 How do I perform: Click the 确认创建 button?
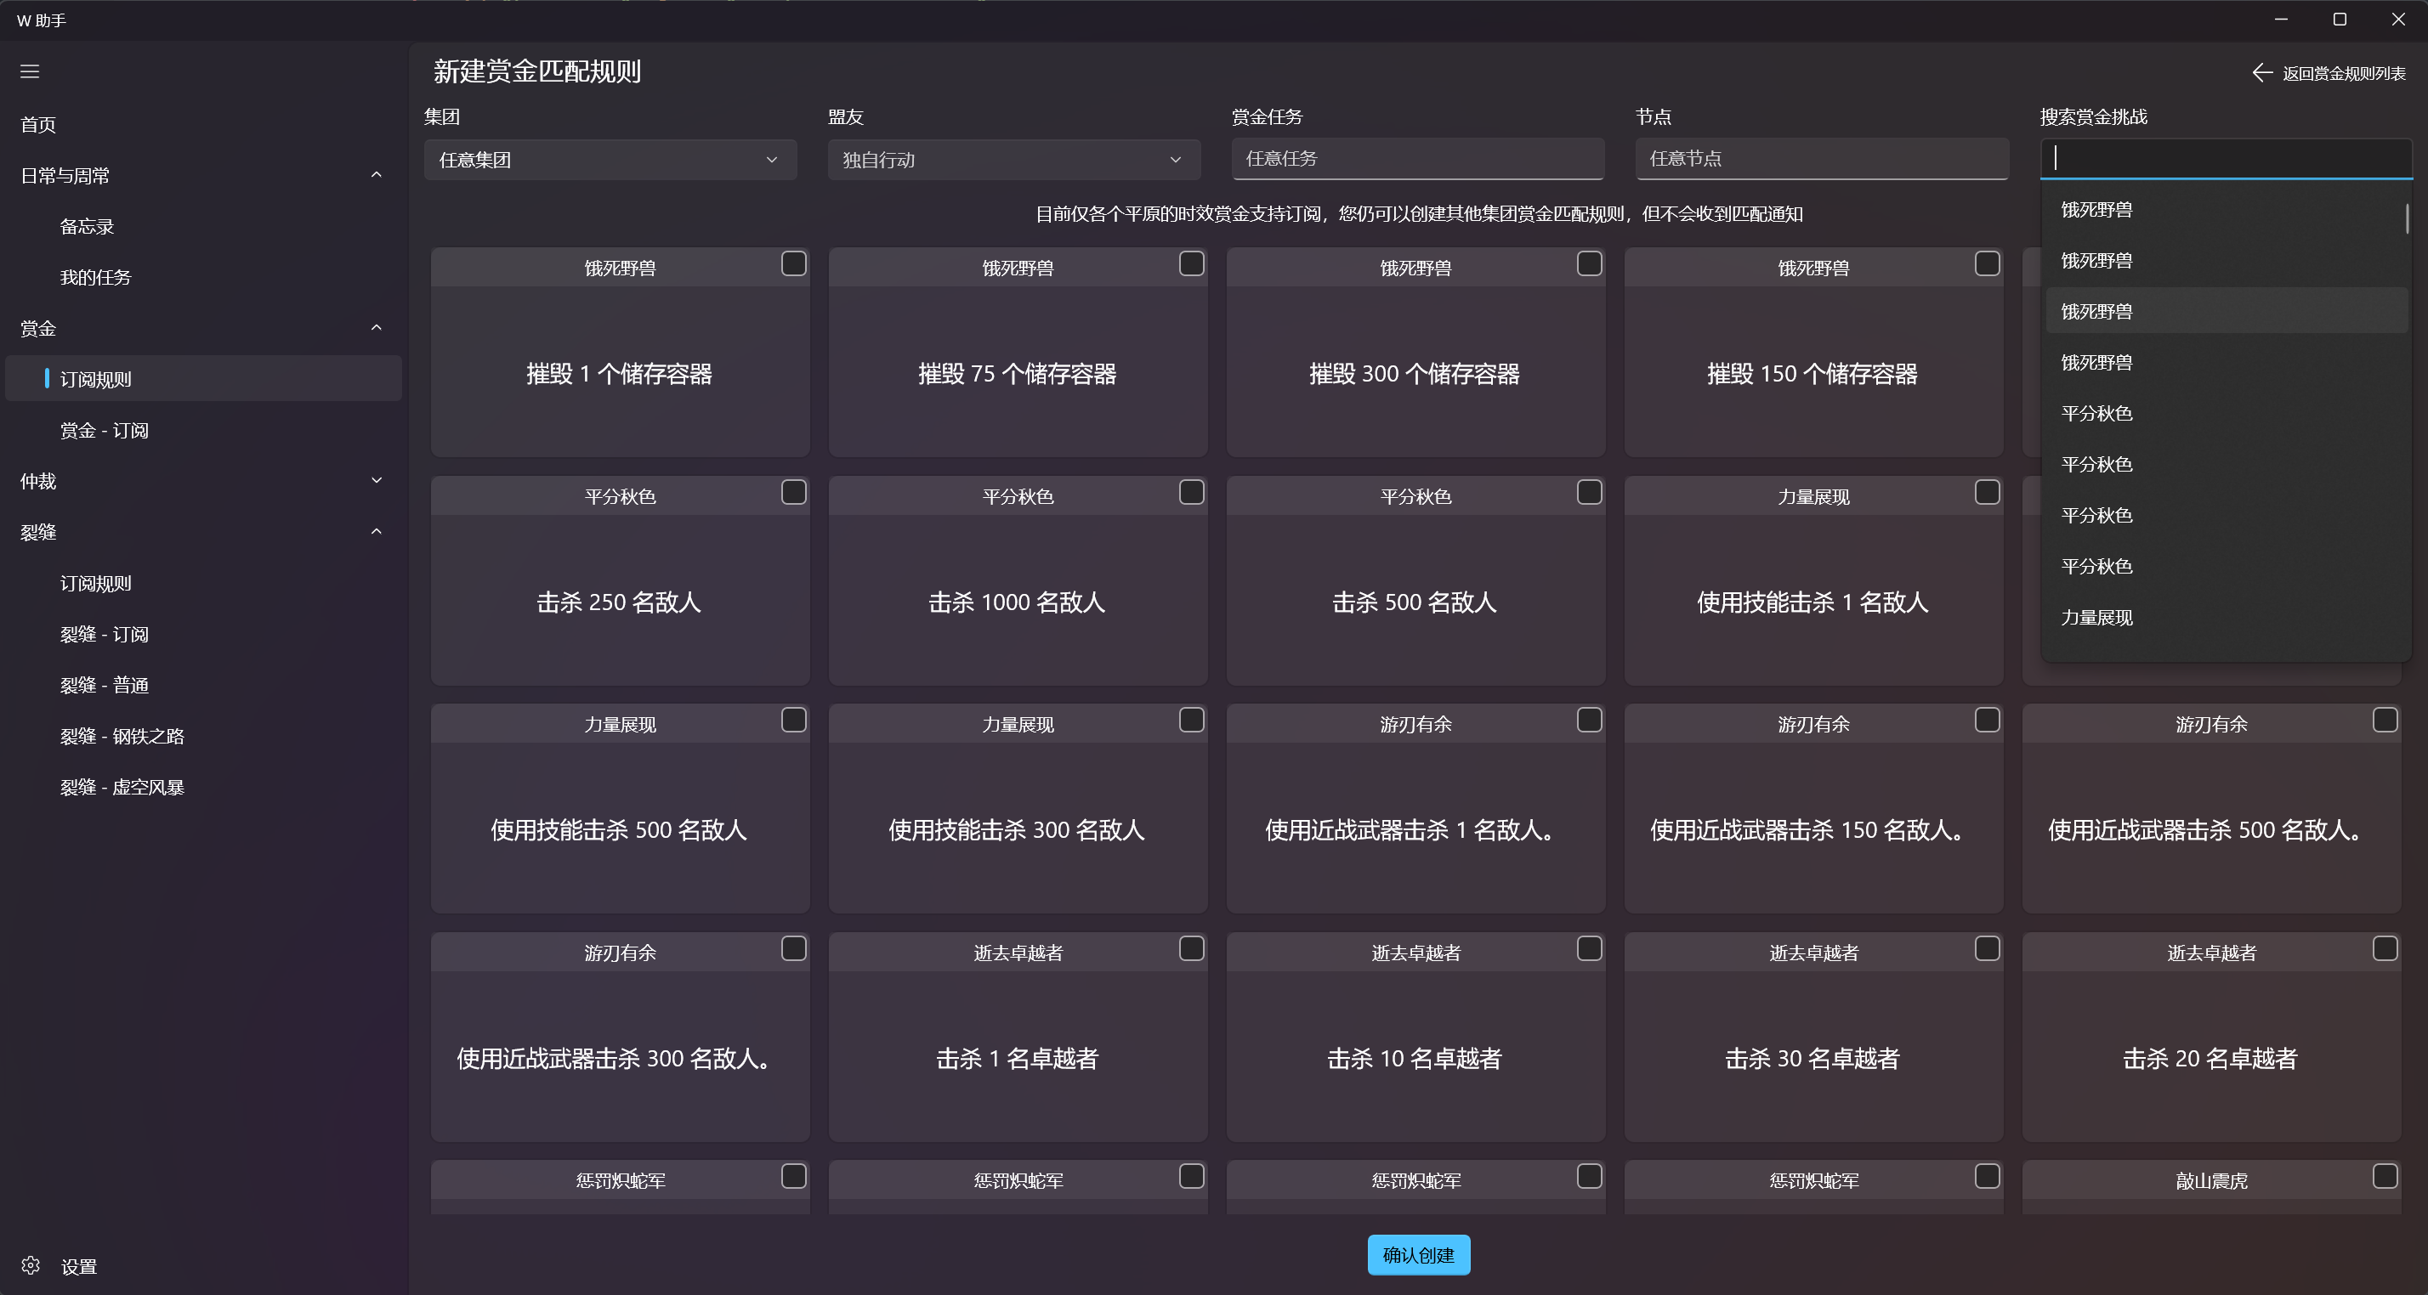pyautogui.click(x=1417, y=1254)
